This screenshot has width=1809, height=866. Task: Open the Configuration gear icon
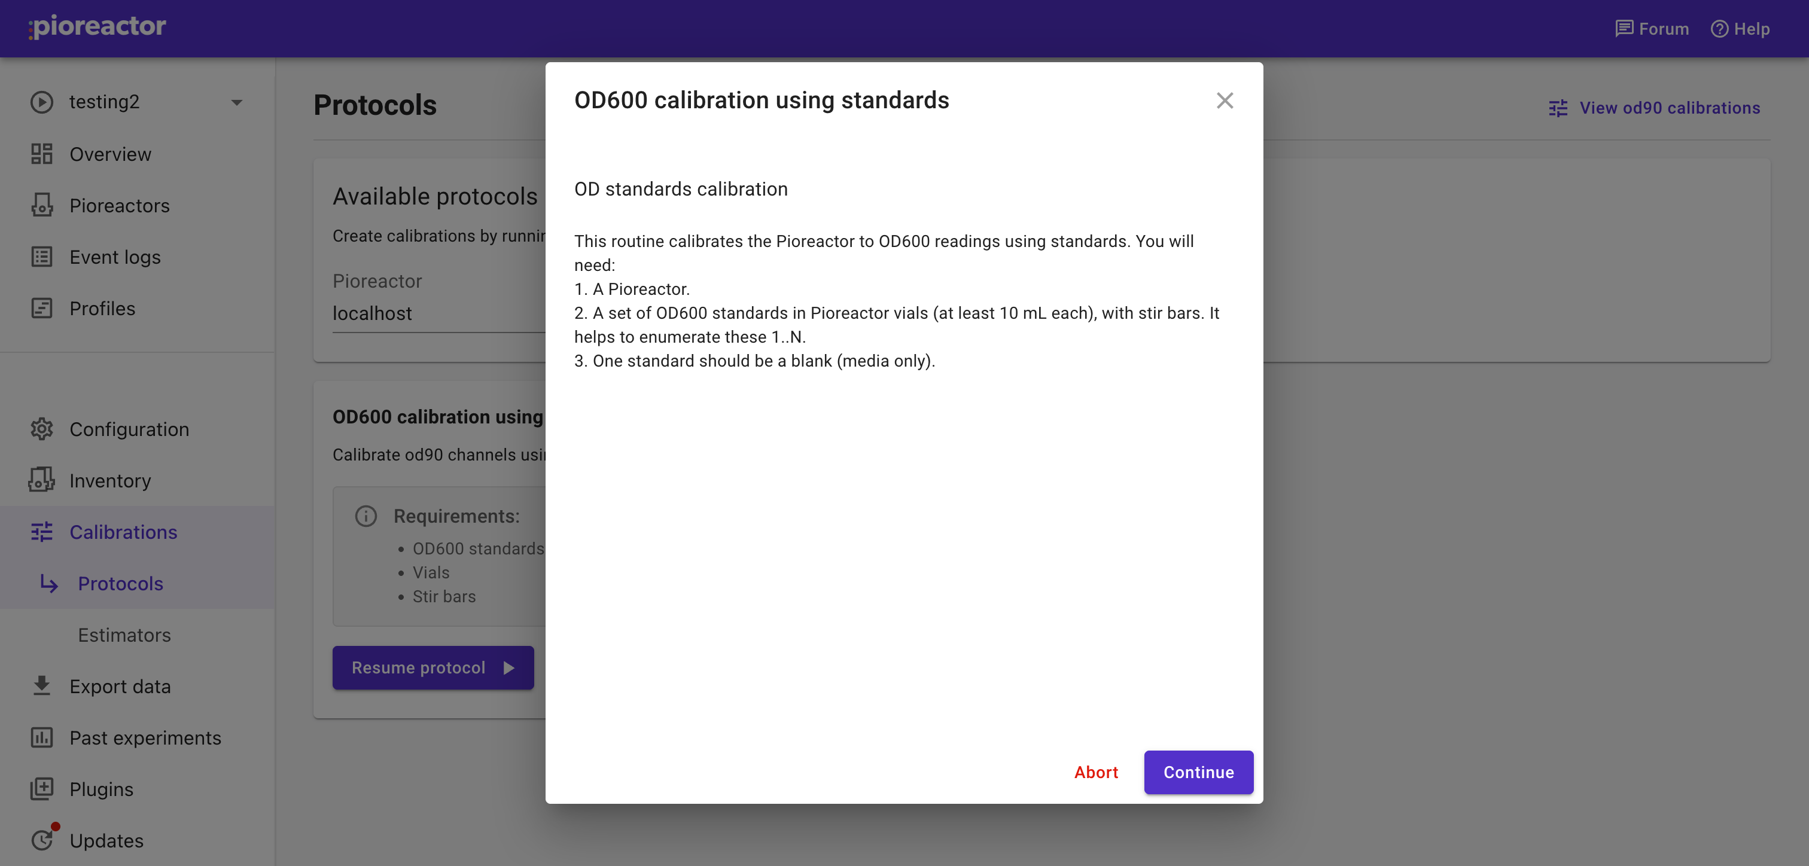41,429
